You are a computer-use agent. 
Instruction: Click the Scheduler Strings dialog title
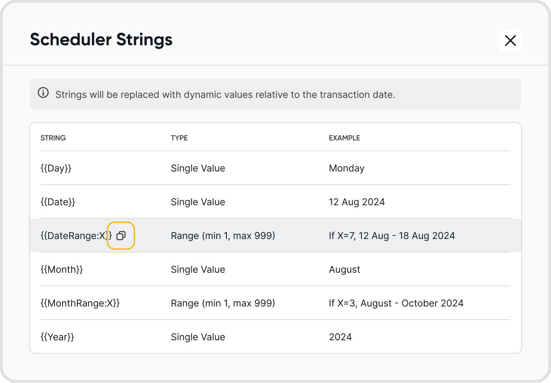coord(101,40)
